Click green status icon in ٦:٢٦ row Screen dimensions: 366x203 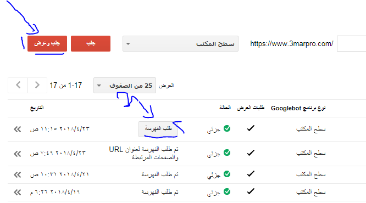pyautogui.click(x=227, y=191)
